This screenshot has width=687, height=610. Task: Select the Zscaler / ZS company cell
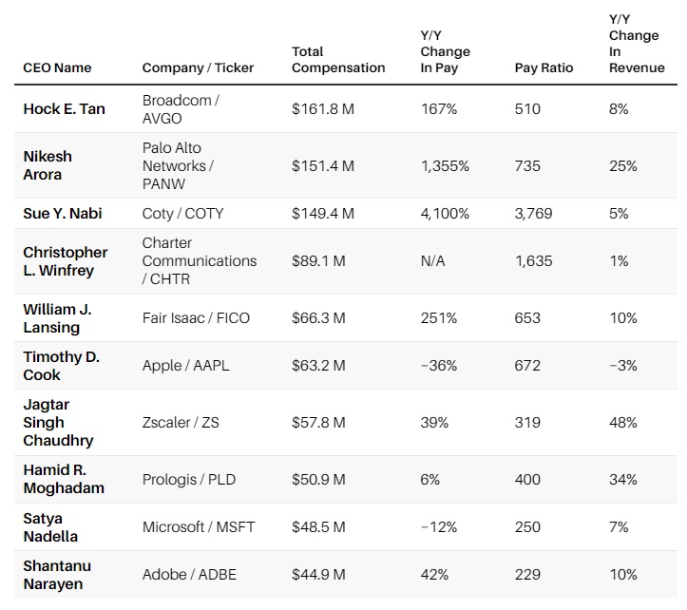pos(181,422)
